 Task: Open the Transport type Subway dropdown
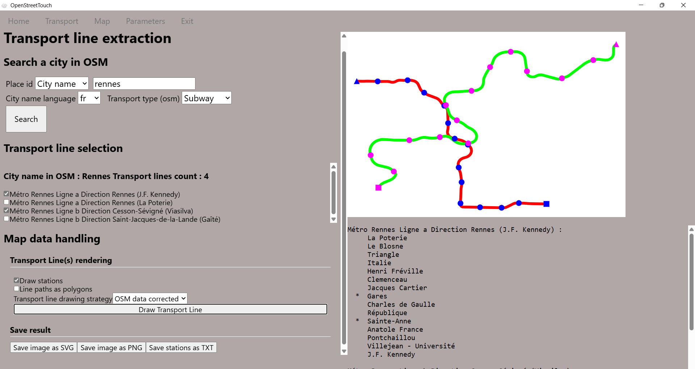coord(207,98)
